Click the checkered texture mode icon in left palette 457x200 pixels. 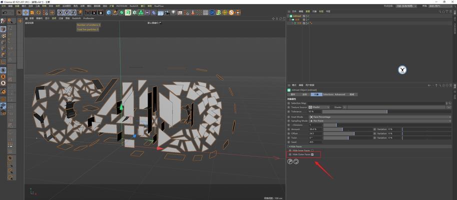click(x=3, y=35)
